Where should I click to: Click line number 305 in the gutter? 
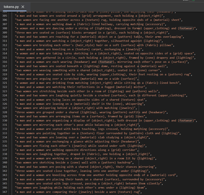pos(5,16)
